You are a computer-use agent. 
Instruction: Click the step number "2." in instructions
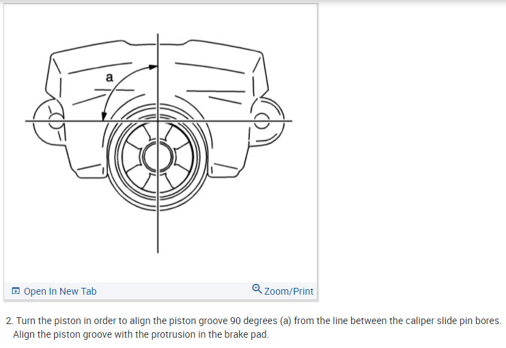[x=10, y=321]
